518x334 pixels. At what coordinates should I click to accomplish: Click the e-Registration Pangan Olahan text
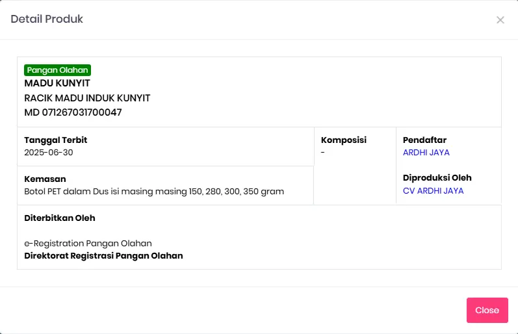click(x=88, y=243)
